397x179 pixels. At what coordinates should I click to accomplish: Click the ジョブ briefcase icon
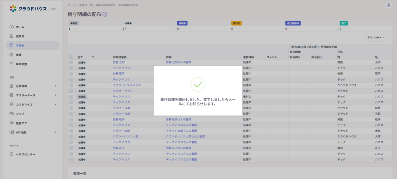[x=11, y=113]
